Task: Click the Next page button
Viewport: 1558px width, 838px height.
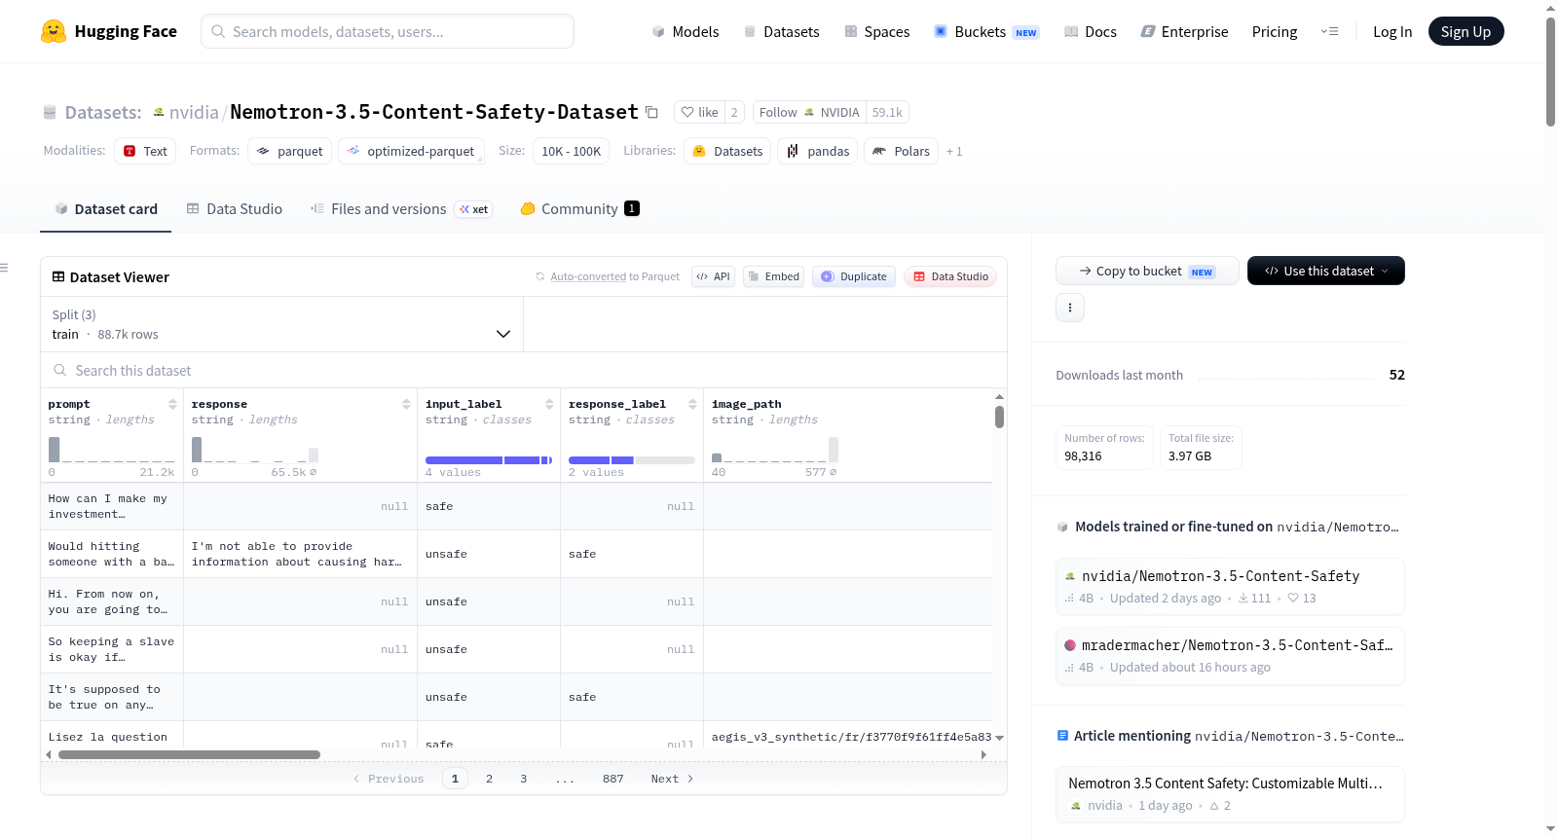Action: pyautogui.click(x=672, y=779)
